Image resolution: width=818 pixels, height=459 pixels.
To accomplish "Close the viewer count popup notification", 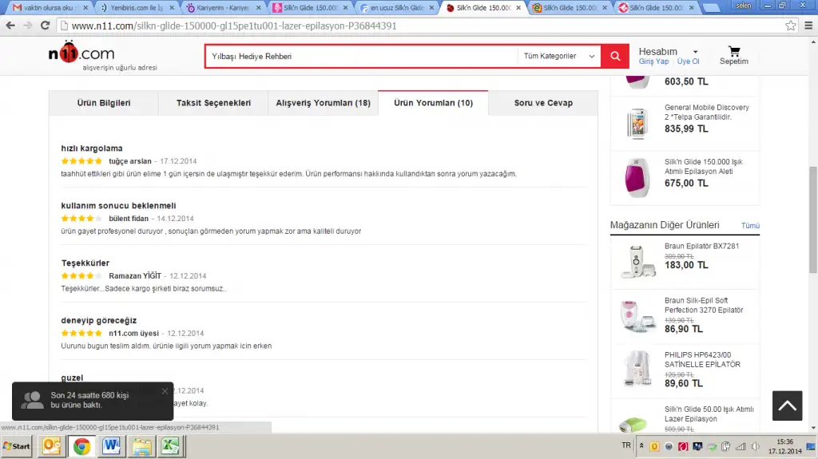I will pyautogui.click(x=165, y=391).
